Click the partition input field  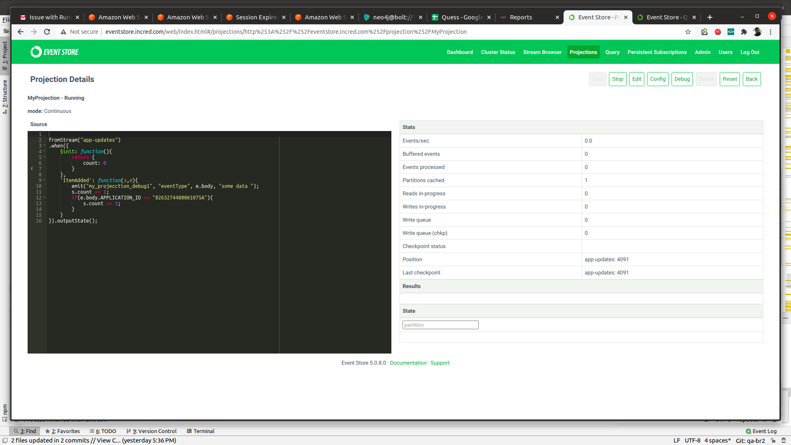[440, 325]
